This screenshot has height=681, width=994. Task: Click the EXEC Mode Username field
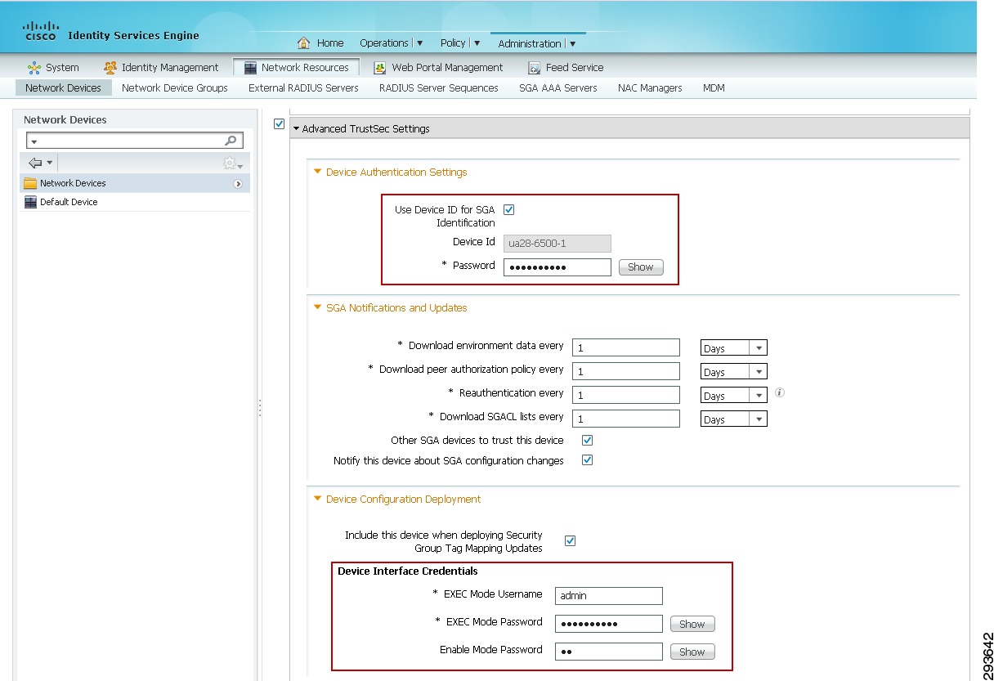point(609,596)
